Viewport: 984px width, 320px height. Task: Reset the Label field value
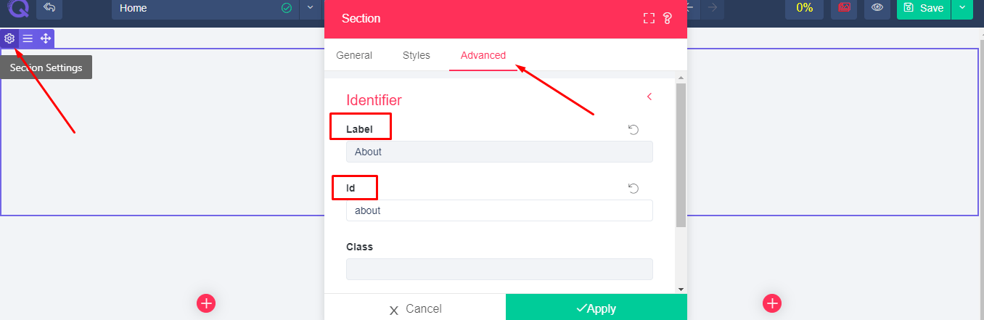click(x=634, y=129)
